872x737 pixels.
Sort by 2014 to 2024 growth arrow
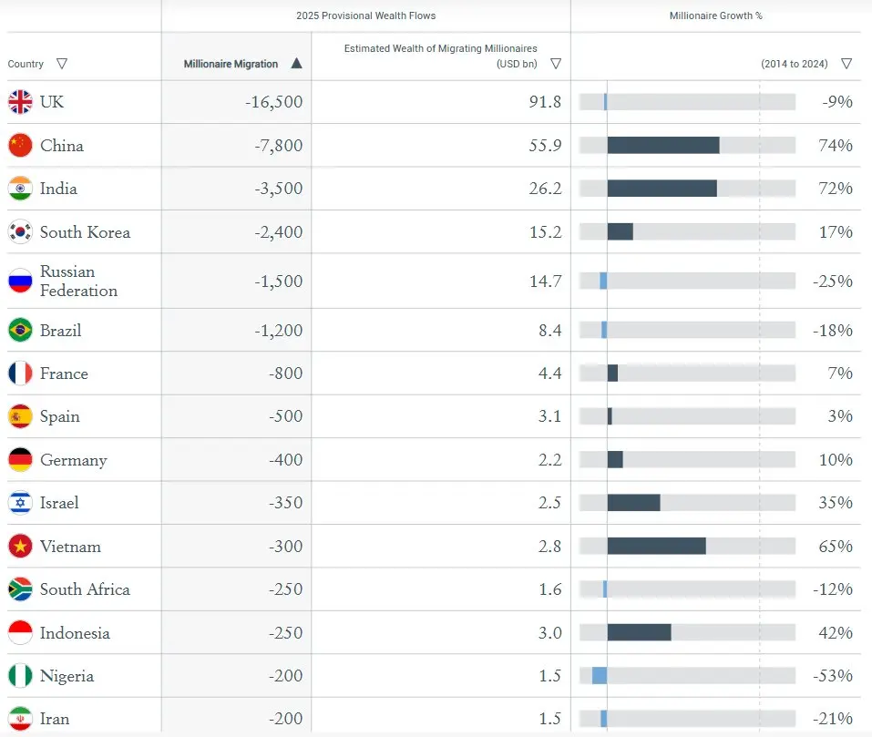[x=846, y=64]
